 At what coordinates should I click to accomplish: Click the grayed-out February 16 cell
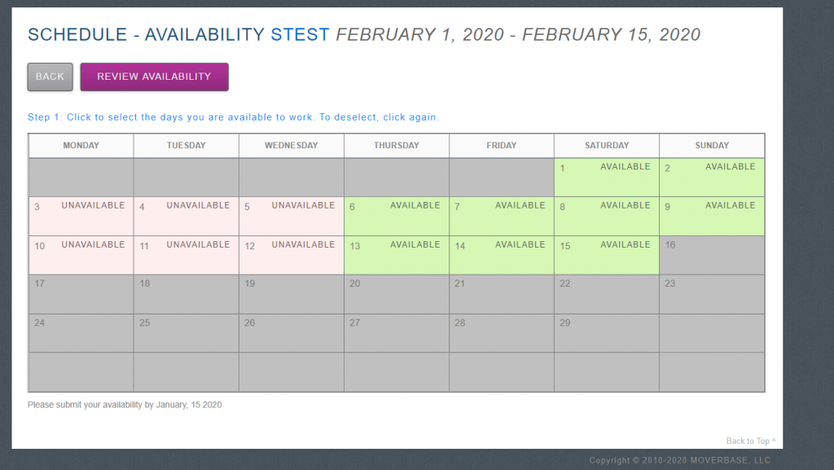(x=712, y=256)
